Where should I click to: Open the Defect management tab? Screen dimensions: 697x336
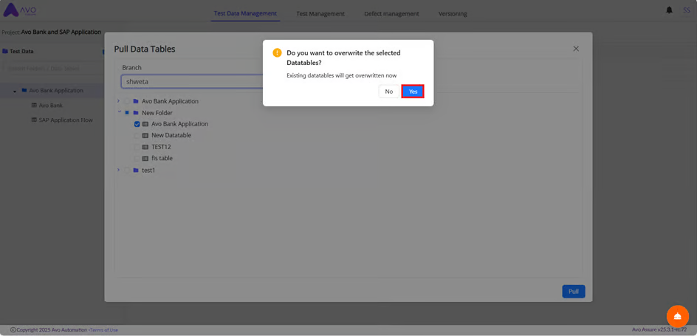[391, 13]
